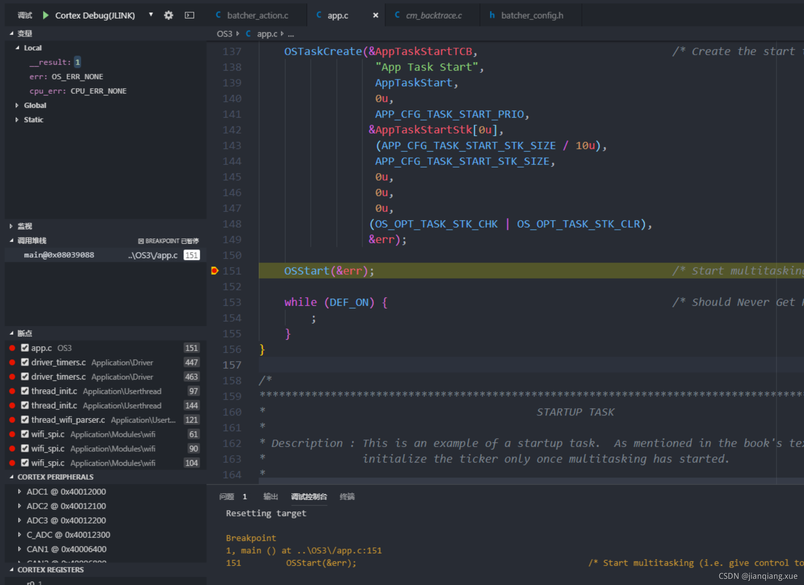This screenshot has height=585, width=804.
Task: Toggle wifi_spi.c line 104 breakpoint checkbox
Action: (25, 463)
